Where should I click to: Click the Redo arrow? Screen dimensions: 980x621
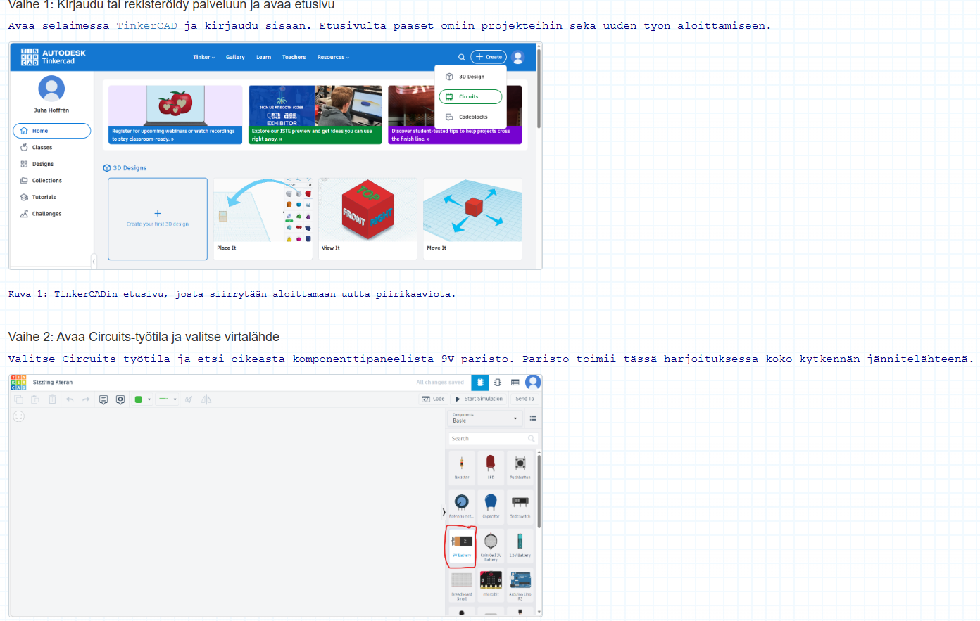point(86,399)
